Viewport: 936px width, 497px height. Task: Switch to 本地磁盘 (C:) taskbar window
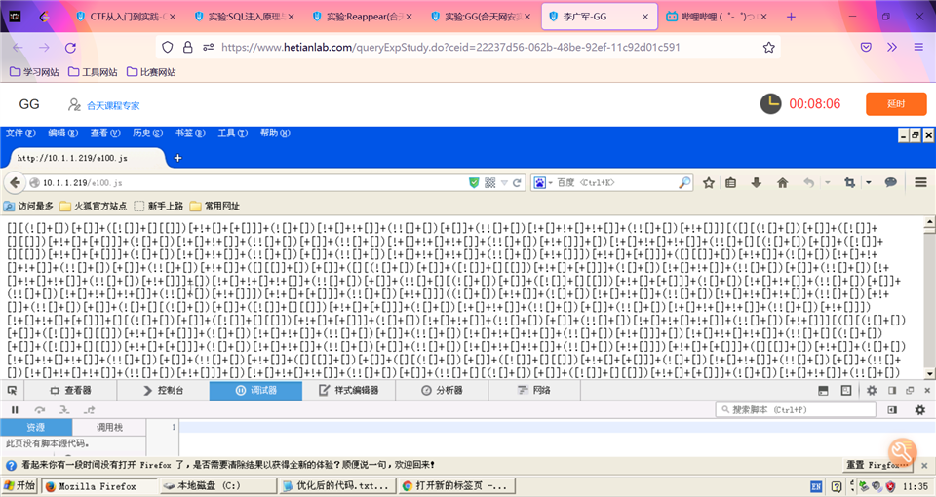point(218,486)
